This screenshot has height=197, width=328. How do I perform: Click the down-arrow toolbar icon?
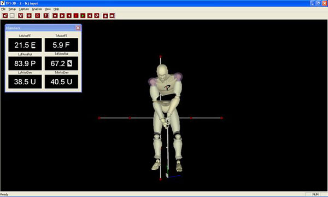(x=29, y=16)
